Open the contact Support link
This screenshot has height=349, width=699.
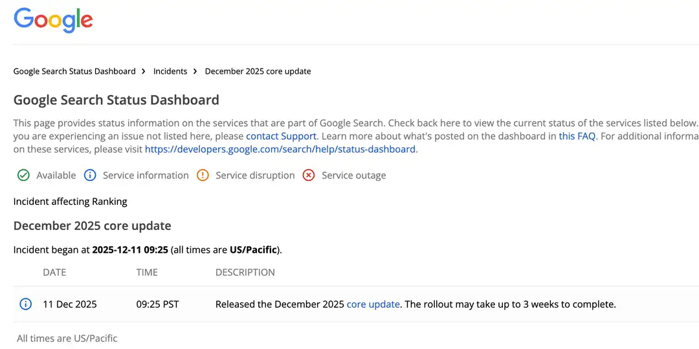(x=281, y=136)
